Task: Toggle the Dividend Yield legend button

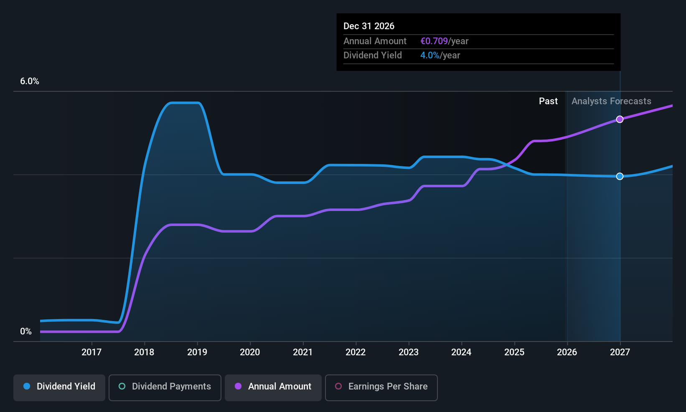Action: pos(59,387)
